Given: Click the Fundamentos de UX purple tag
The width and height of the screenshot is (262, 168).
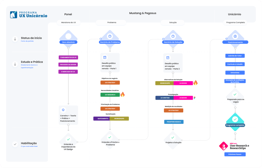Looking at the screenshot, I should pyautogui.click(x=68, y=57).
